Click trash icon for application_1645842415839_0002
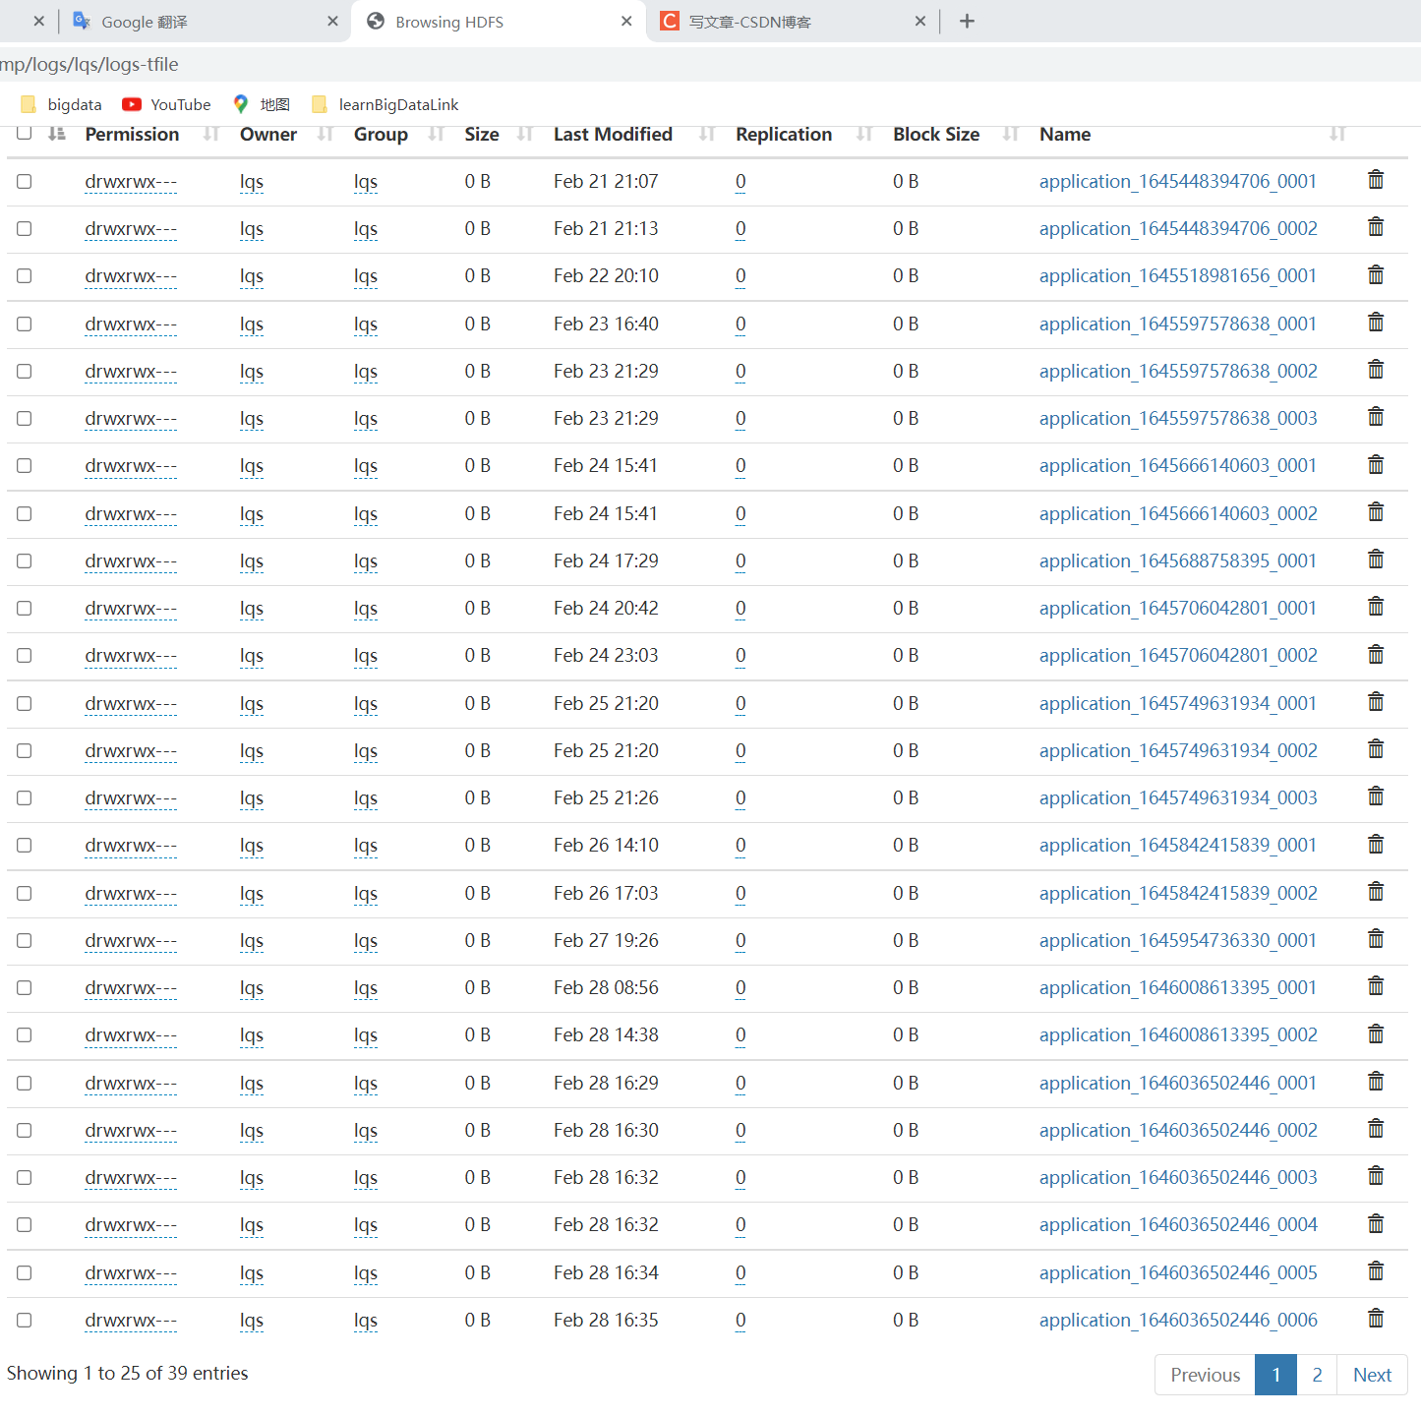 click(1376, 892)
